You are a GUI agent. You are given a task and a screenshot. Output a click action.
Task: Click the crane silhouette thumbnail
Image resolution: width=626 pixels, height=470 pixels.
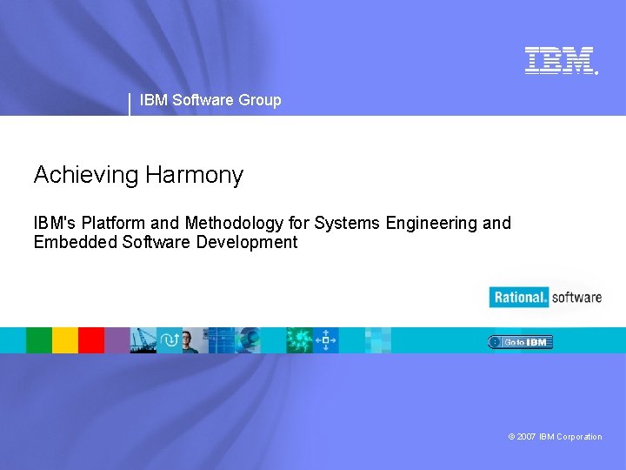143,340
